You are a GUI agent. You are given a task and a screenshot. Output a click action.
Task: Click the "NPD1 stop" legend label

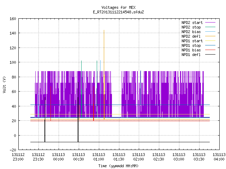pos(191,45)
